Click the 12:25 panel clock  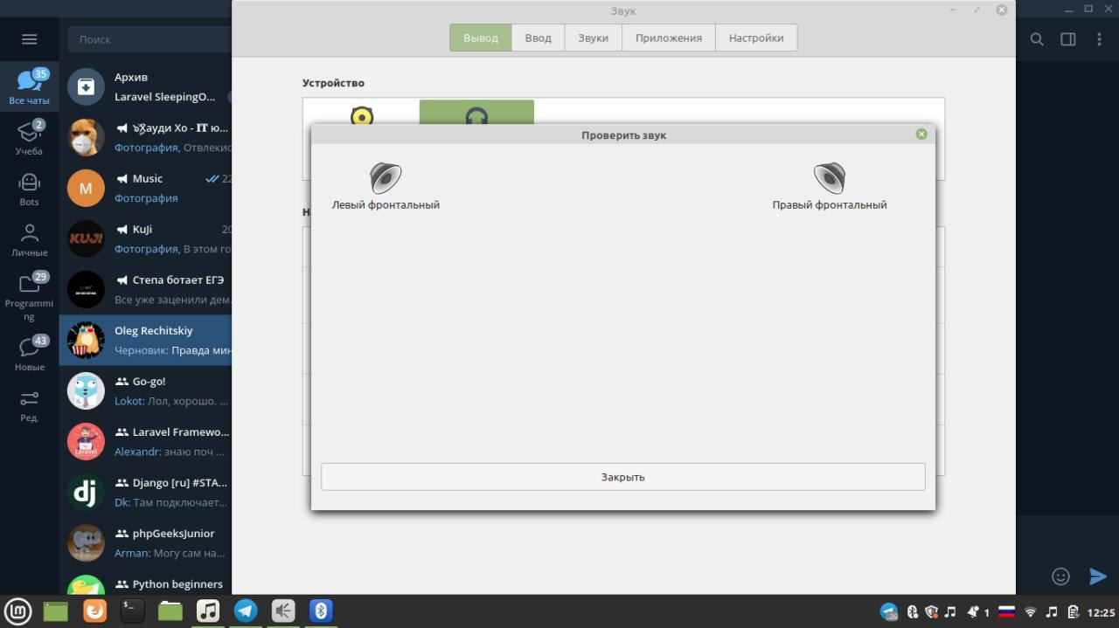1101,611
